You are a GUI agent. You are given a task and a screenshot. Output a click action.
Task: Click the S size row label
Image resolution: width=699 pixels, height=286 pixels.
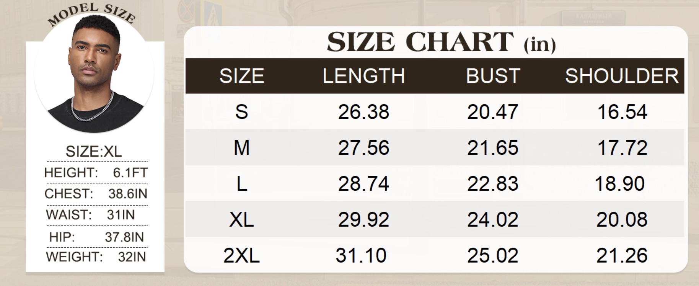[x=242, y=112]
